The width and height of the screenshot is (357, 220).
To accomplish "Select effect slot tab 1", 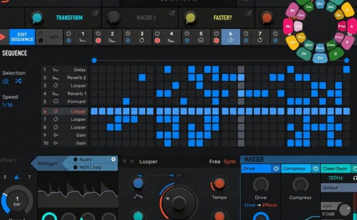I will pos(83,37).
